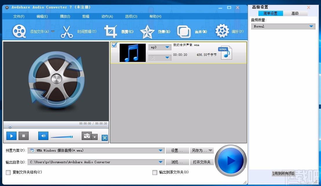Click the app logo in title bar
321x186 pixels.
7,7
